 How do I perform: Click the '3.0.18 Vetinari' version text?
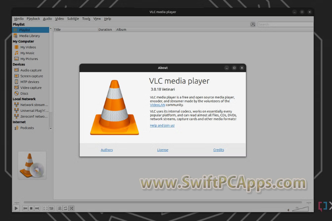[163, 89]
